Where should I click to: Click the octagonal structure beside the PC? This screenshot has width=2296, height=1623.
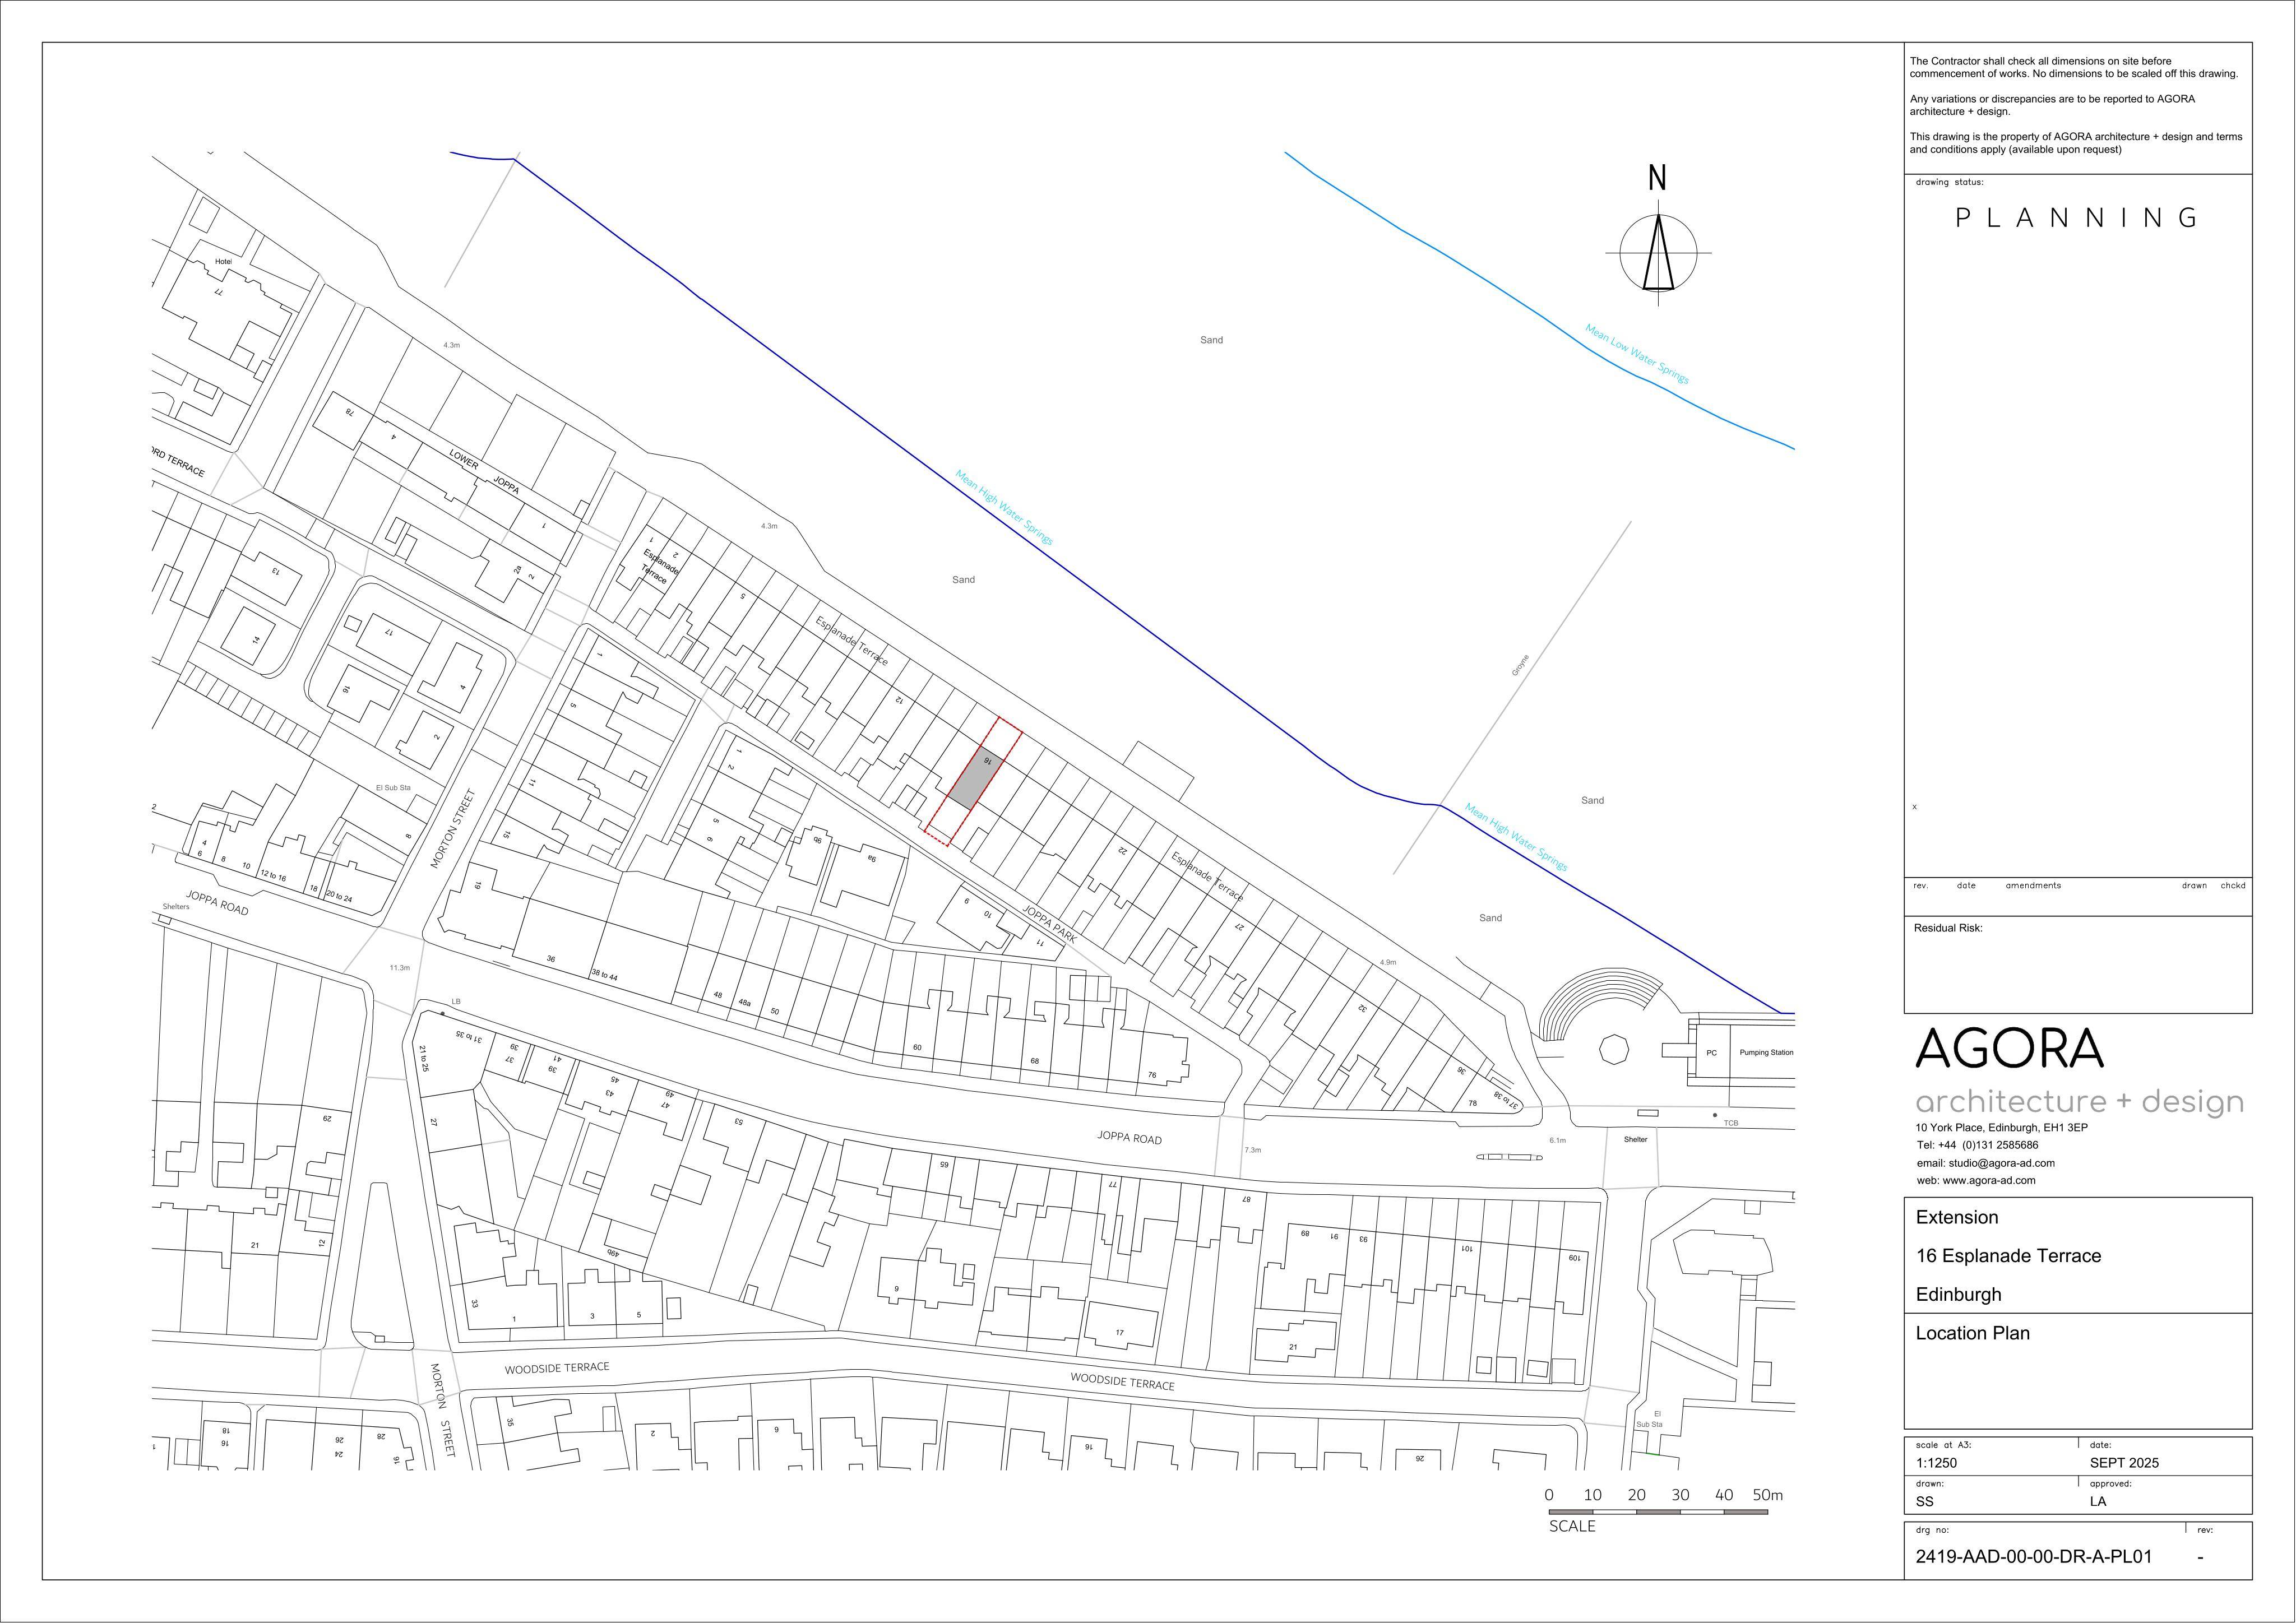pyautogui.click(x=1614, y=1050)
